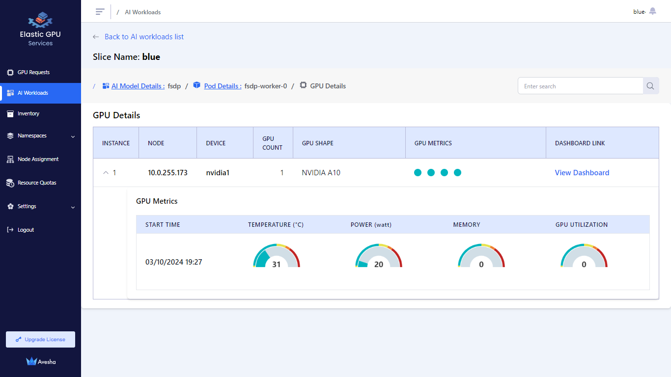Click the key icon on Upgrade License
Screen dimensions: 671x377
(19, 339)
